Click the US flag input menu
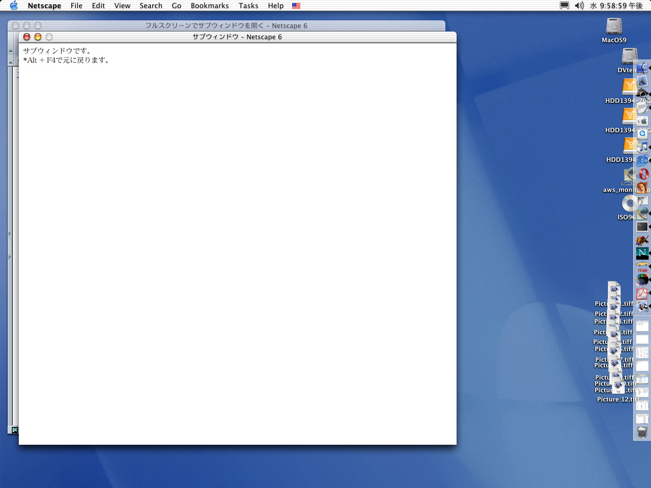651x488 pixels. pyautogui.click(x=296, y=6)
